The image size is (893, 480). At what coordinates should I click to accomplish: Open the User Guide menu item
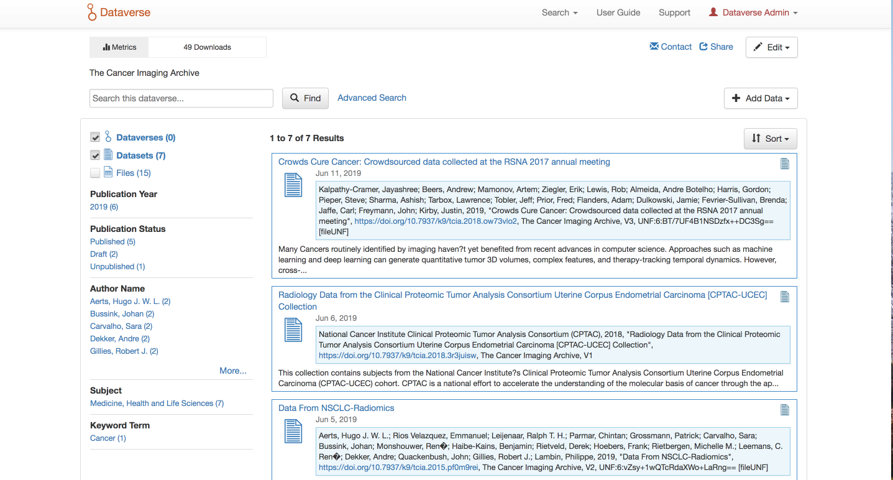click(x=618, y=12)
